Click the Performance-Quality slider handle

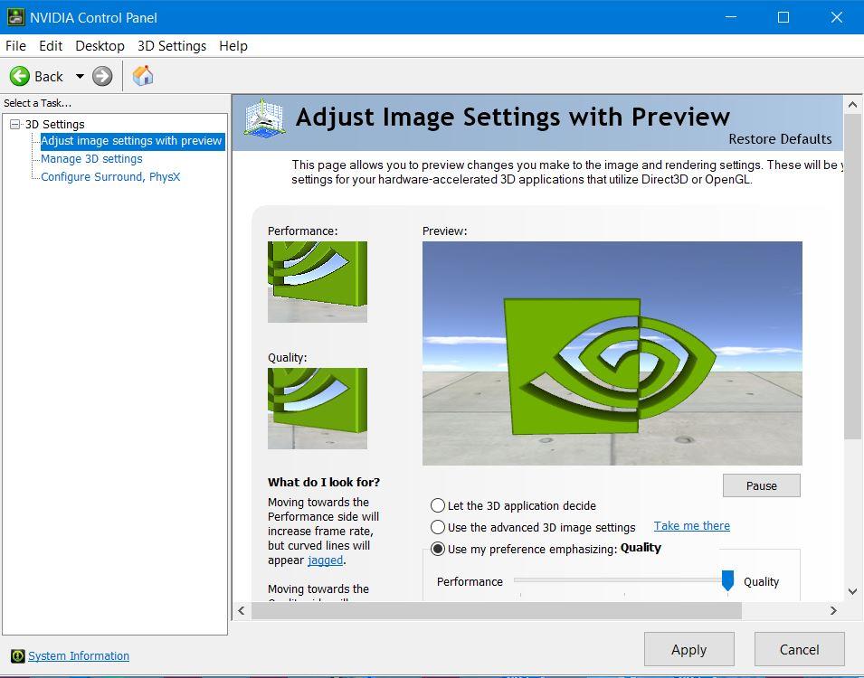point(727,580)
